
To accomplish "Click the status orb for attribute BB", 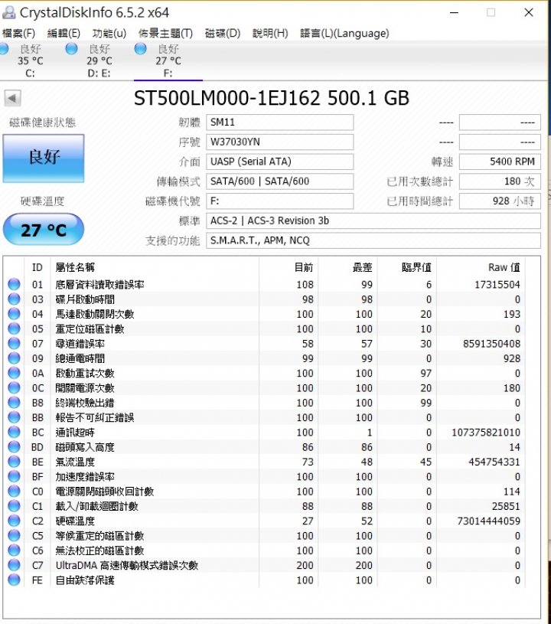I will click(x=14, y=417).
